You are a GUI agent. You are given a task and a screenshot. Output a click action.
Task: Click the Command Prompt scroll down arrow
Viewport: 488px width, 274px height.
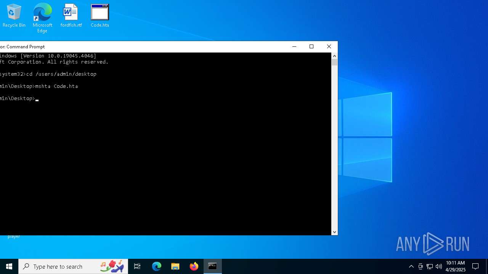(334, 232)
